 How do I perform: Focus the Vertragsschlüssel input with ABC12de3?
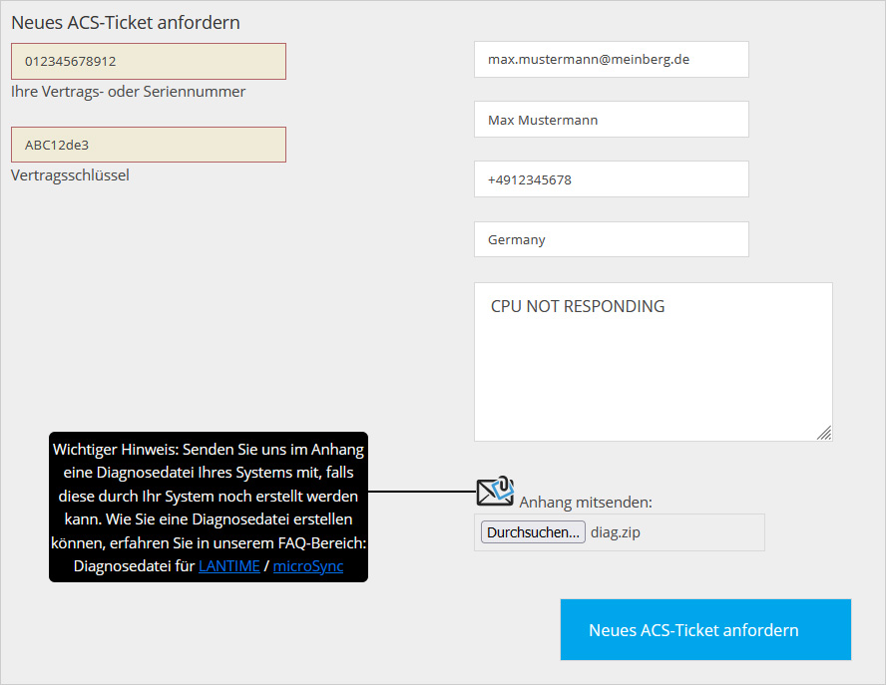coord(149,145)
